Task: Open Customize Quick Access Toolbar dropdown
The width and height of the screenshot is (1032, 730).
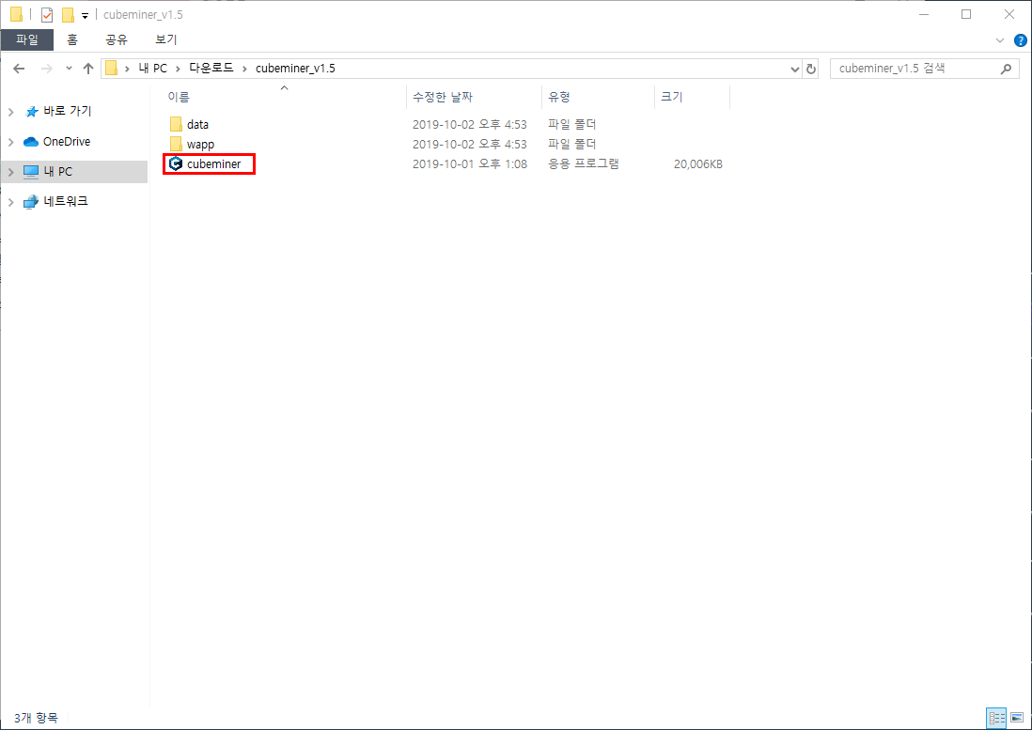Action: pyautogui.click(x=85, y=15)
